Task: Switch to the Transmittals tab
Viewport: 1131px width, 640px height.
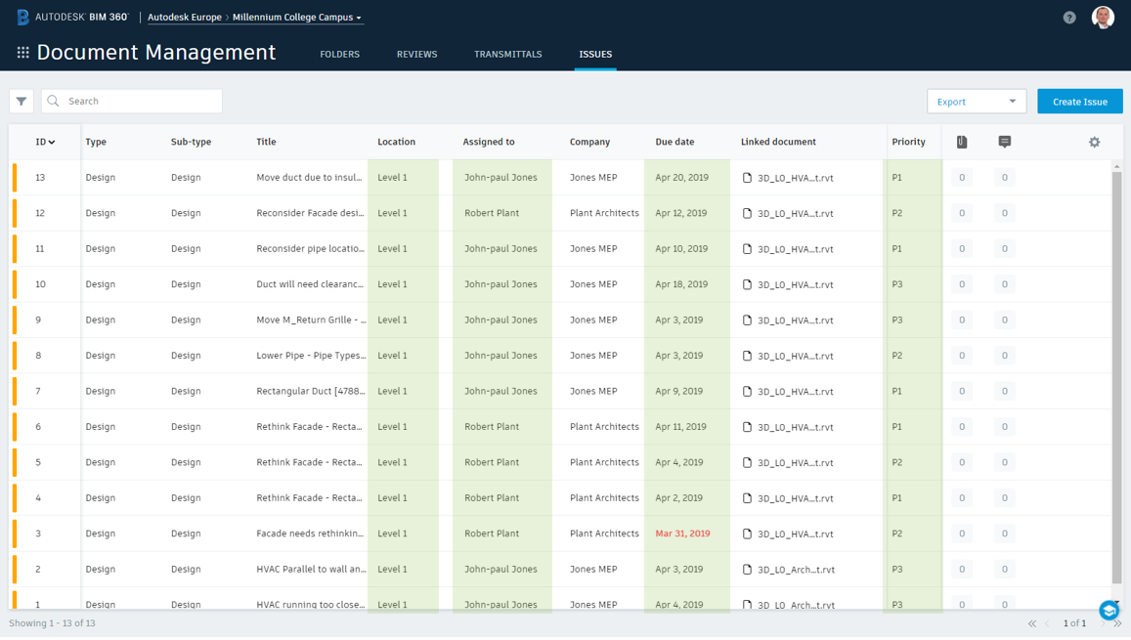Action: click(x=507, y=54)
